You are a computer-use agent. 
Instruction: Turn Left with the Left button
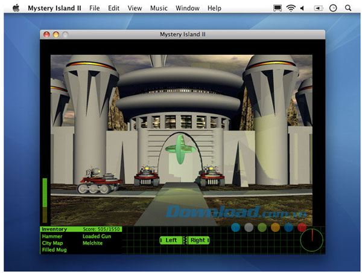tap(171, 240)
